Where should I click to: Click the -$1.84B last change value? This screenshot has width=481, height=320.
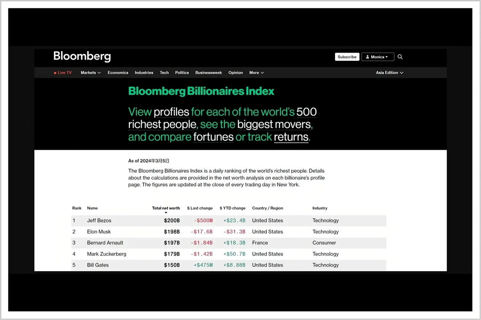[x=202, y=243]
